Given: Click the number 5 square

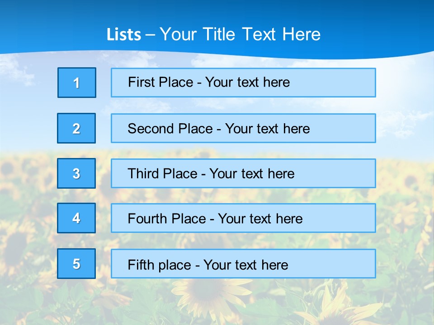Looking at the screenshot, I should click(x=76, y=264).
